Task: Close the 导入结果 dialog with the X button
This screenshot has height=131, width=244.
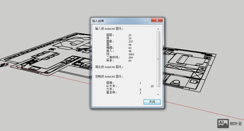Action: pyautogui.click(x=157, y=20)
